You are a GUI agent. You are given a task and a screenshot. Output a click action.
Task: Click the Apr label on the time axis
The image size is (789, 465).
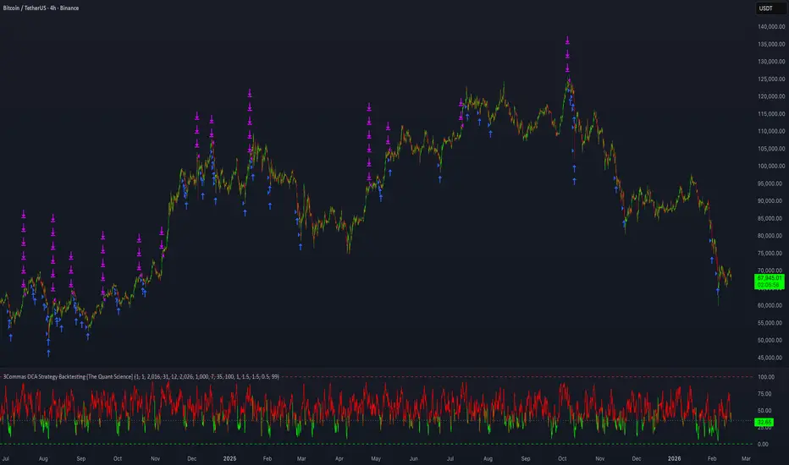(339, 457)
